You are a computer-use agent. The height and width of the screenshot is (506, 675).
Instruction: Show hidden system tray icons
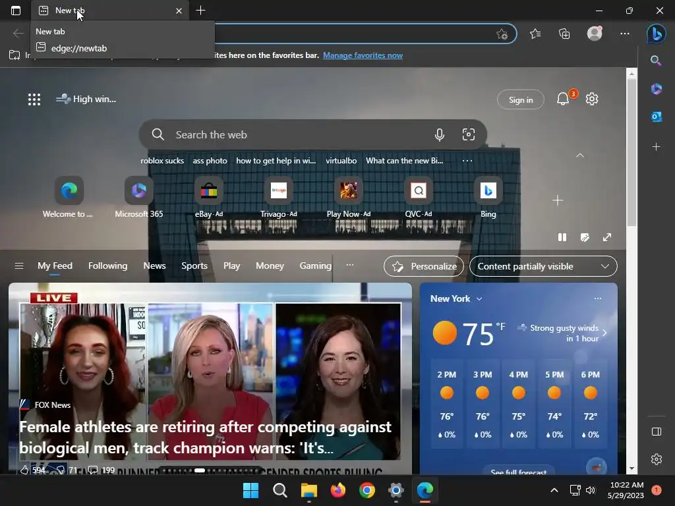click(x=554, y=490)
